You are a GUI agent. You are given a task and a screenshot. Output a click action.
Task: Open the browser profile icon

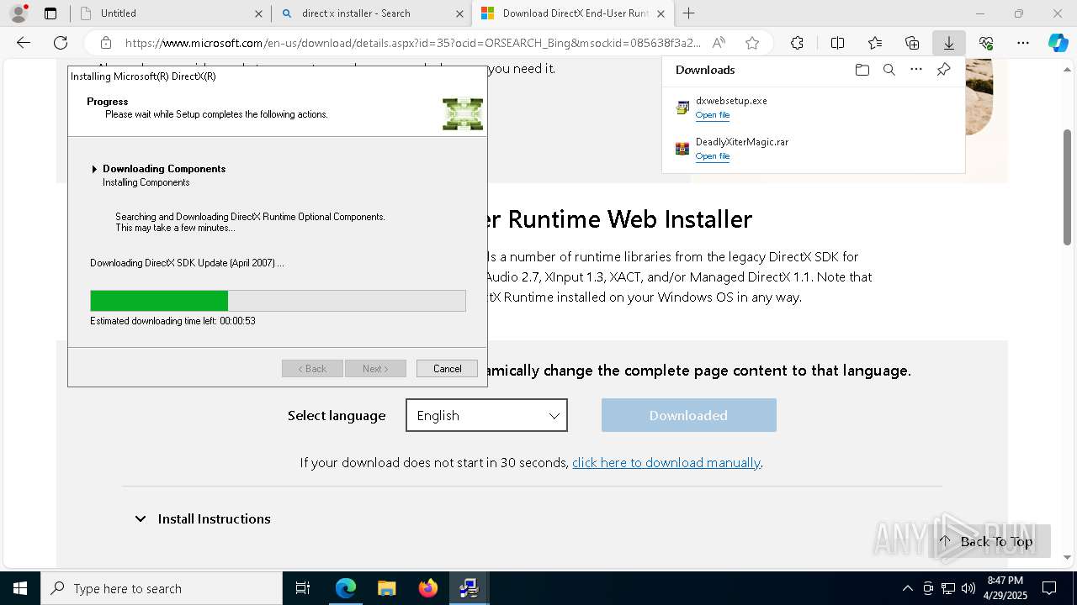tap(19, 13)
